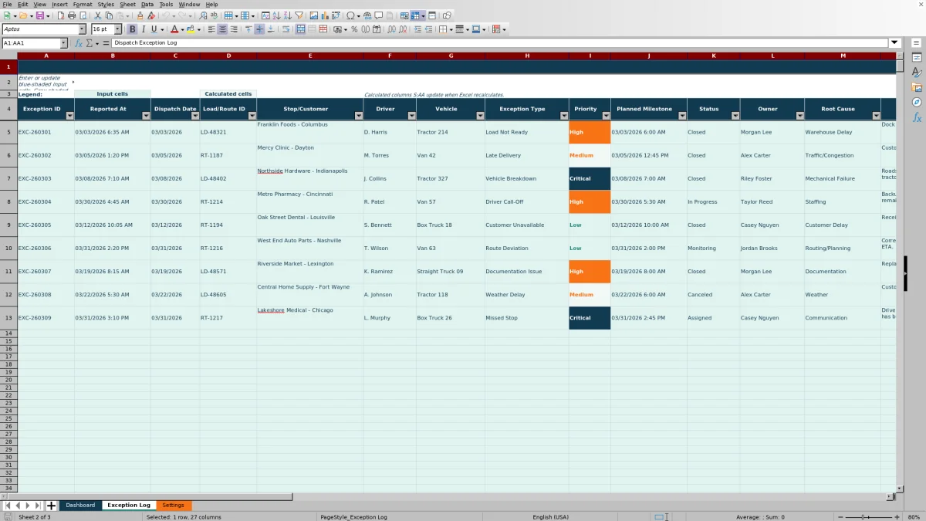Click the Cut scissors icon
Screen dimensions: 926x521
click(x=98, y=15)
